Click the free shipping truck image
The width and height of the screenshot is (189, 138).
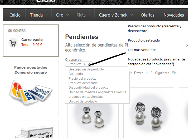tap(34, 132)
